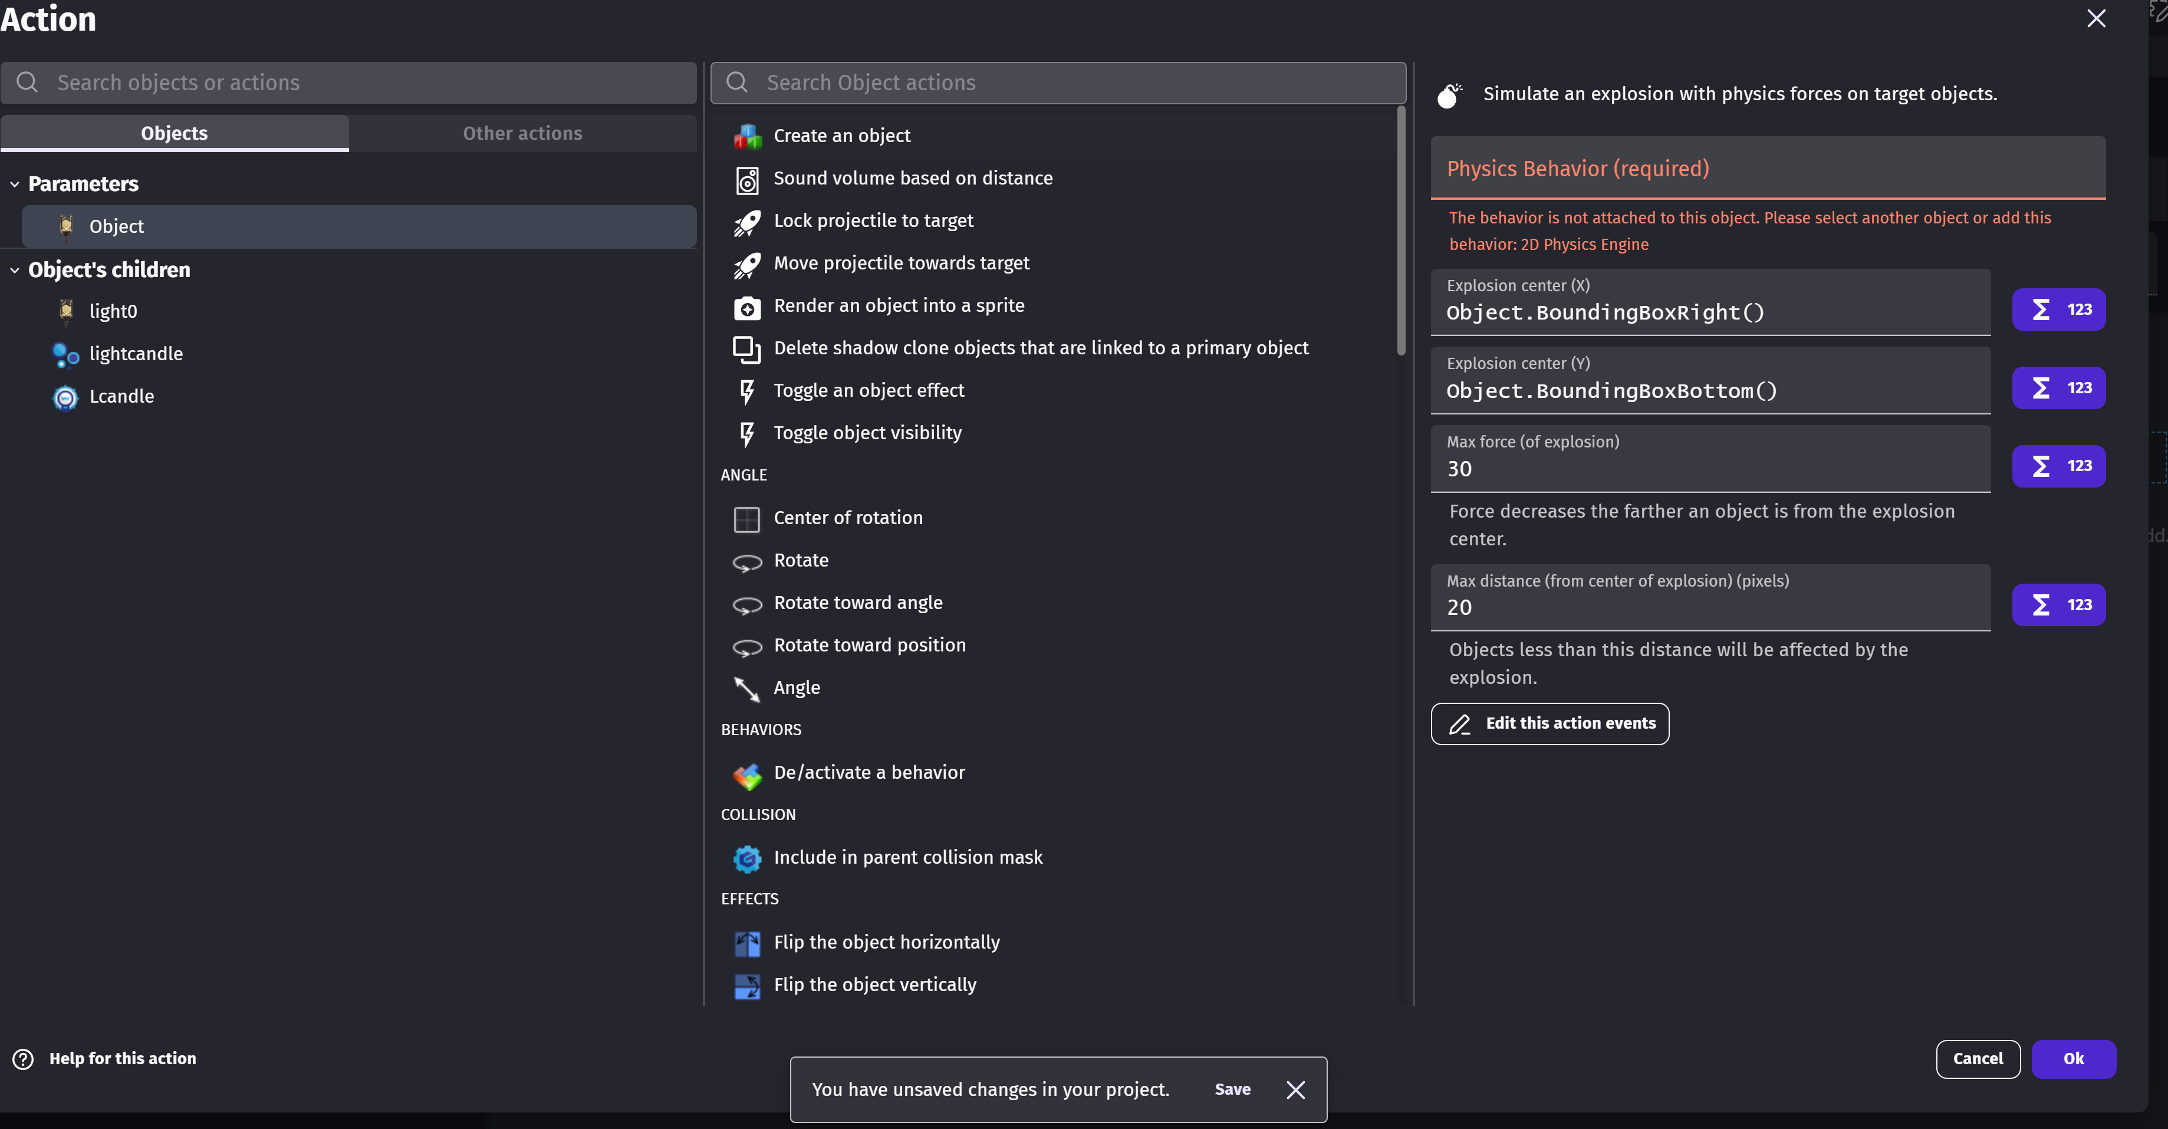The image size is (2168, 1129).
Task: Collapse the Parameters section
Action: click(14, 185)
